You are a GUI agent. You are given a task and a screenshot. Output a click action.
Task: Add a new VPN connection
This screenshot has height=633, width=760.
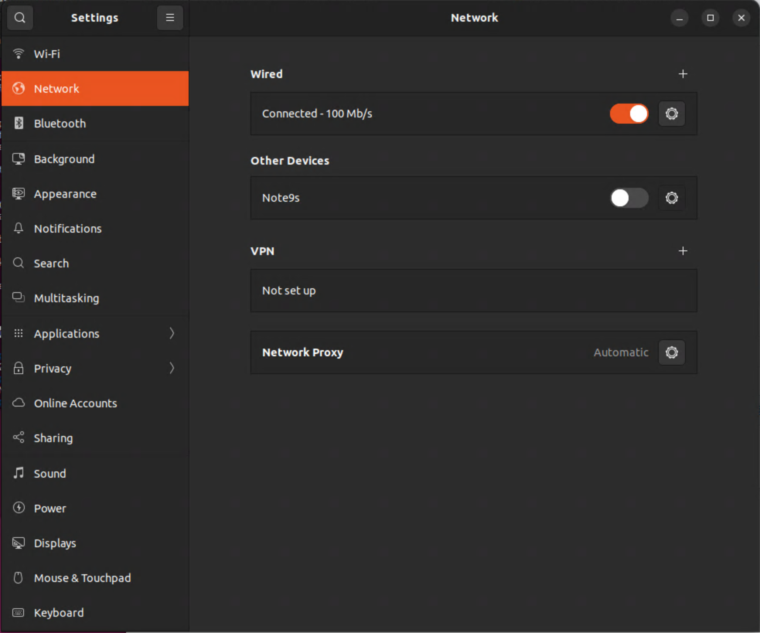(x=683, y=251)
